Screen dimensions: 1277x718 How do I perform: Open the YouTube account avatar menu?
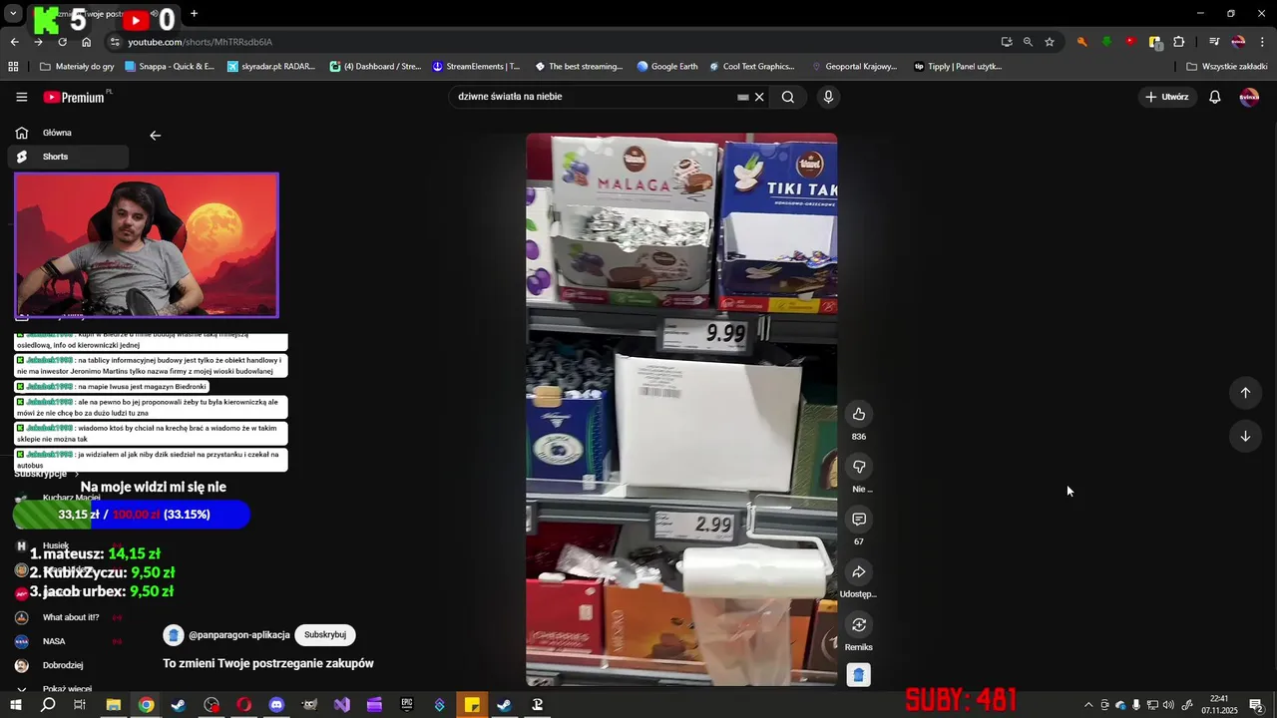tap(1249, 97)
